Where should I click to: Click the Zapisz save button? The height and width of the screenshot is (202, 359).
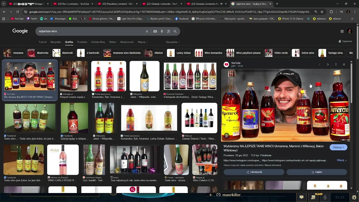[x=317, y=172]
